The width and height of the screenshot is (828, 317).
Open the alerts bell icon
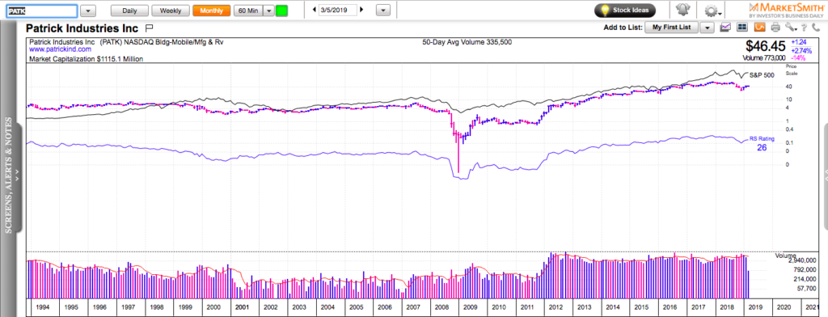684,10
